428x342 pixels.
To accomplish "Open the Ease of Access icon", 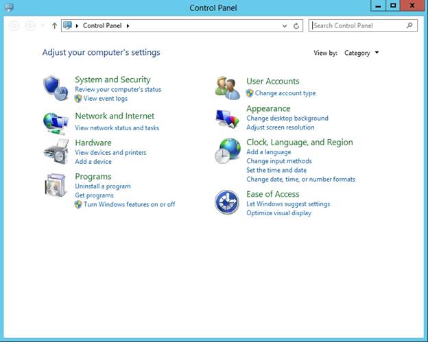I will 227,202.
